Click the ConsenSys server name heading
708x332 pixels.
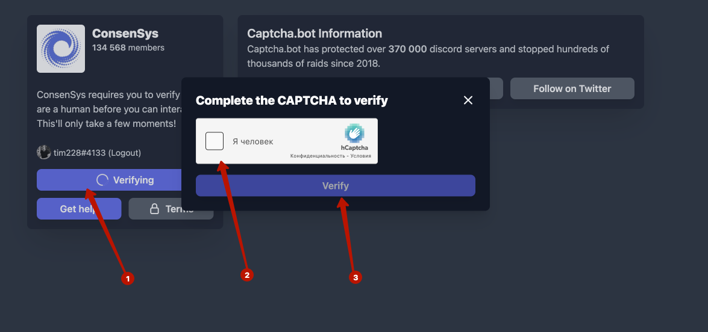pyautogui.click(x=125, y=34)
